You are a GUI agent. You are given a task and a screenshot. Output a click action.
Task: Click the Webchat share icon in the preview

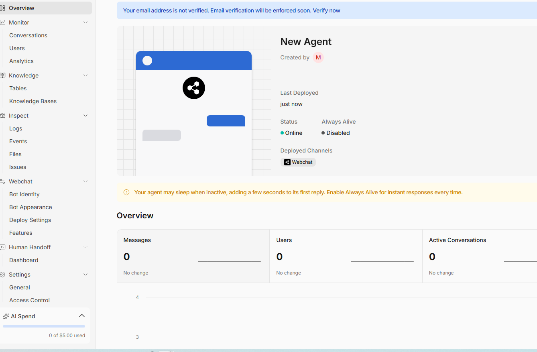193,87
